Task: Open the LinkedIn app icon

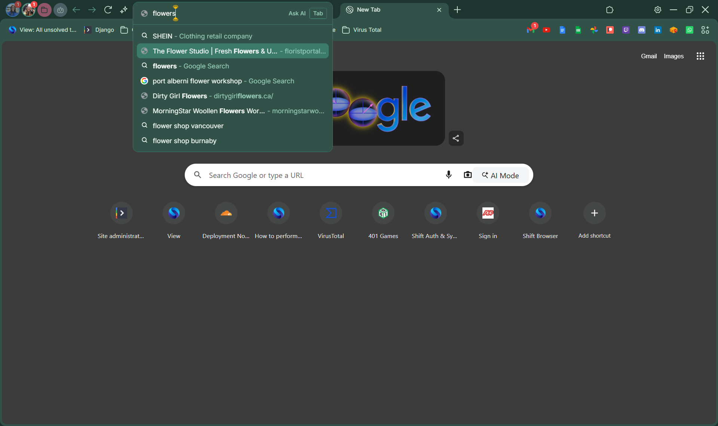Action: (658, 30)
